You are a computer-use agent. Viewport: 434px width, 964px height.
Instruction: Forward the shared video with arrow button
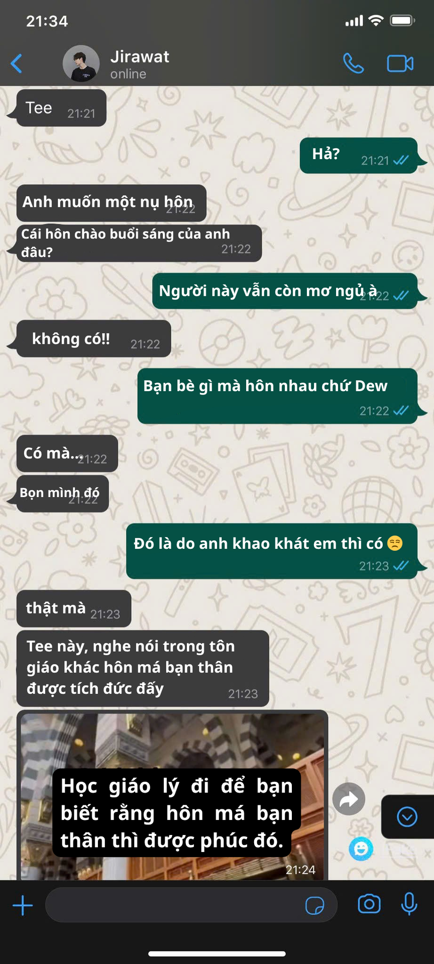pos(349,799)
